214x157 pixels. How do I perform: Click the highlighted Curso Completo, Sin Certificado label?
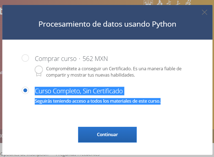79,91
